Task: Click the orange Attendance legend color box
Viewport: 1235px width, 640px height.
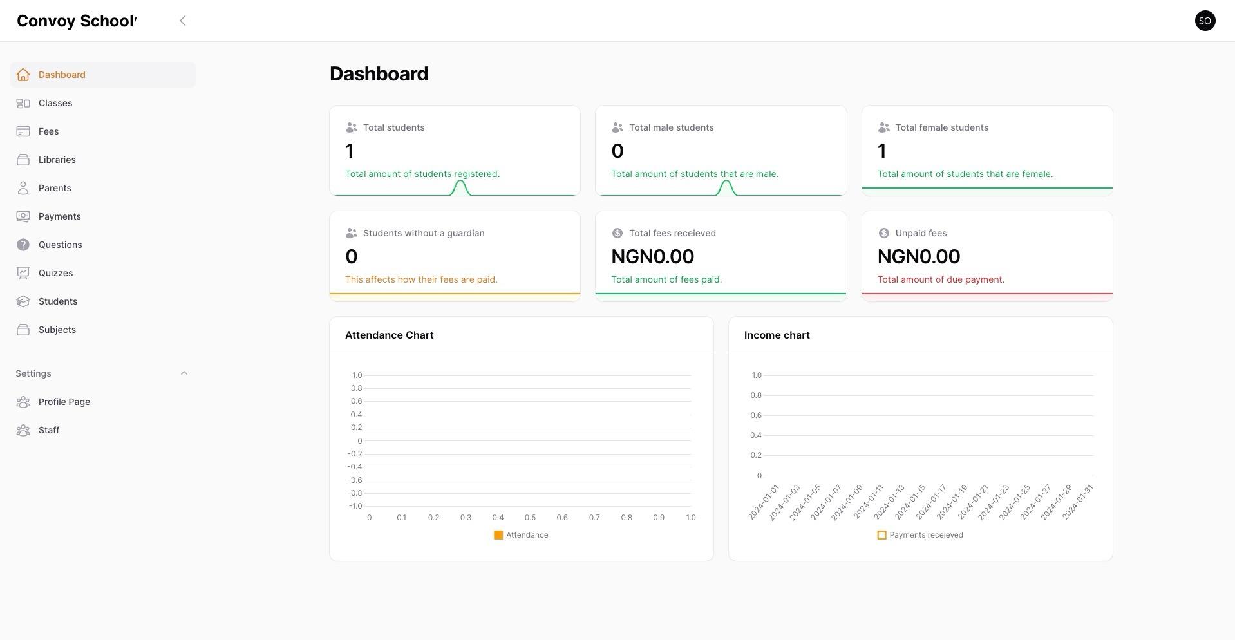Action: pos(498,535)
